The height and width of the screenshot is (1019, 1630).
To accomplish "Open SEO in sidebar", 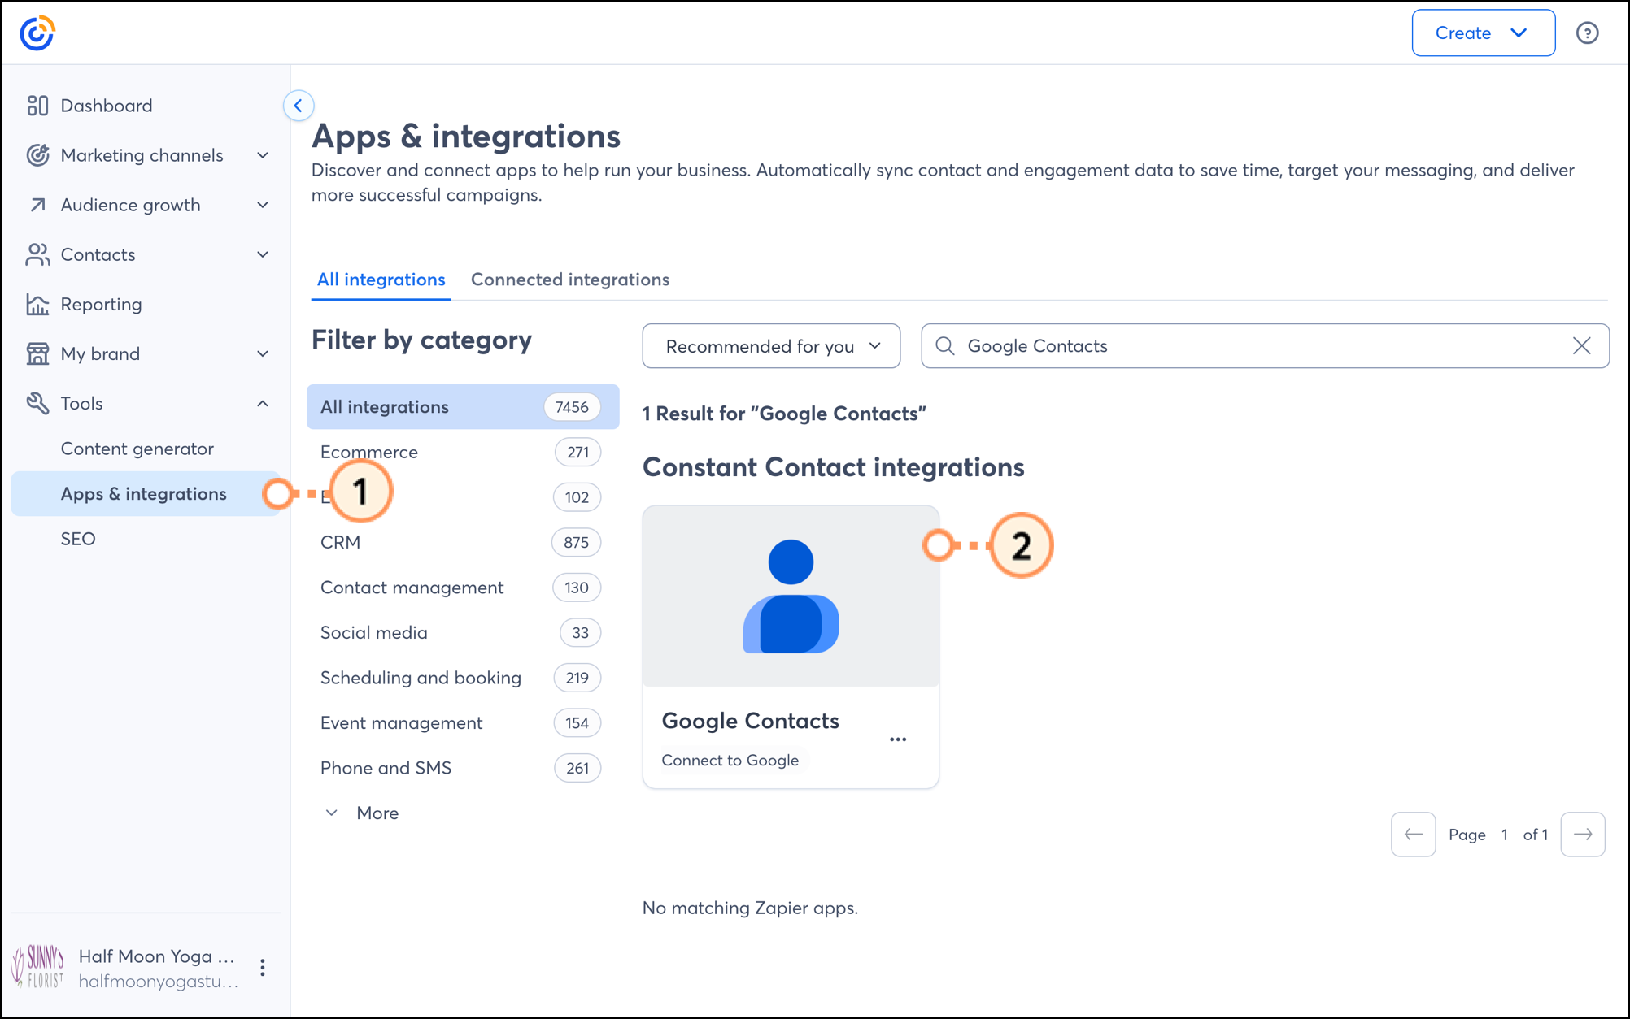I will 78,539.
